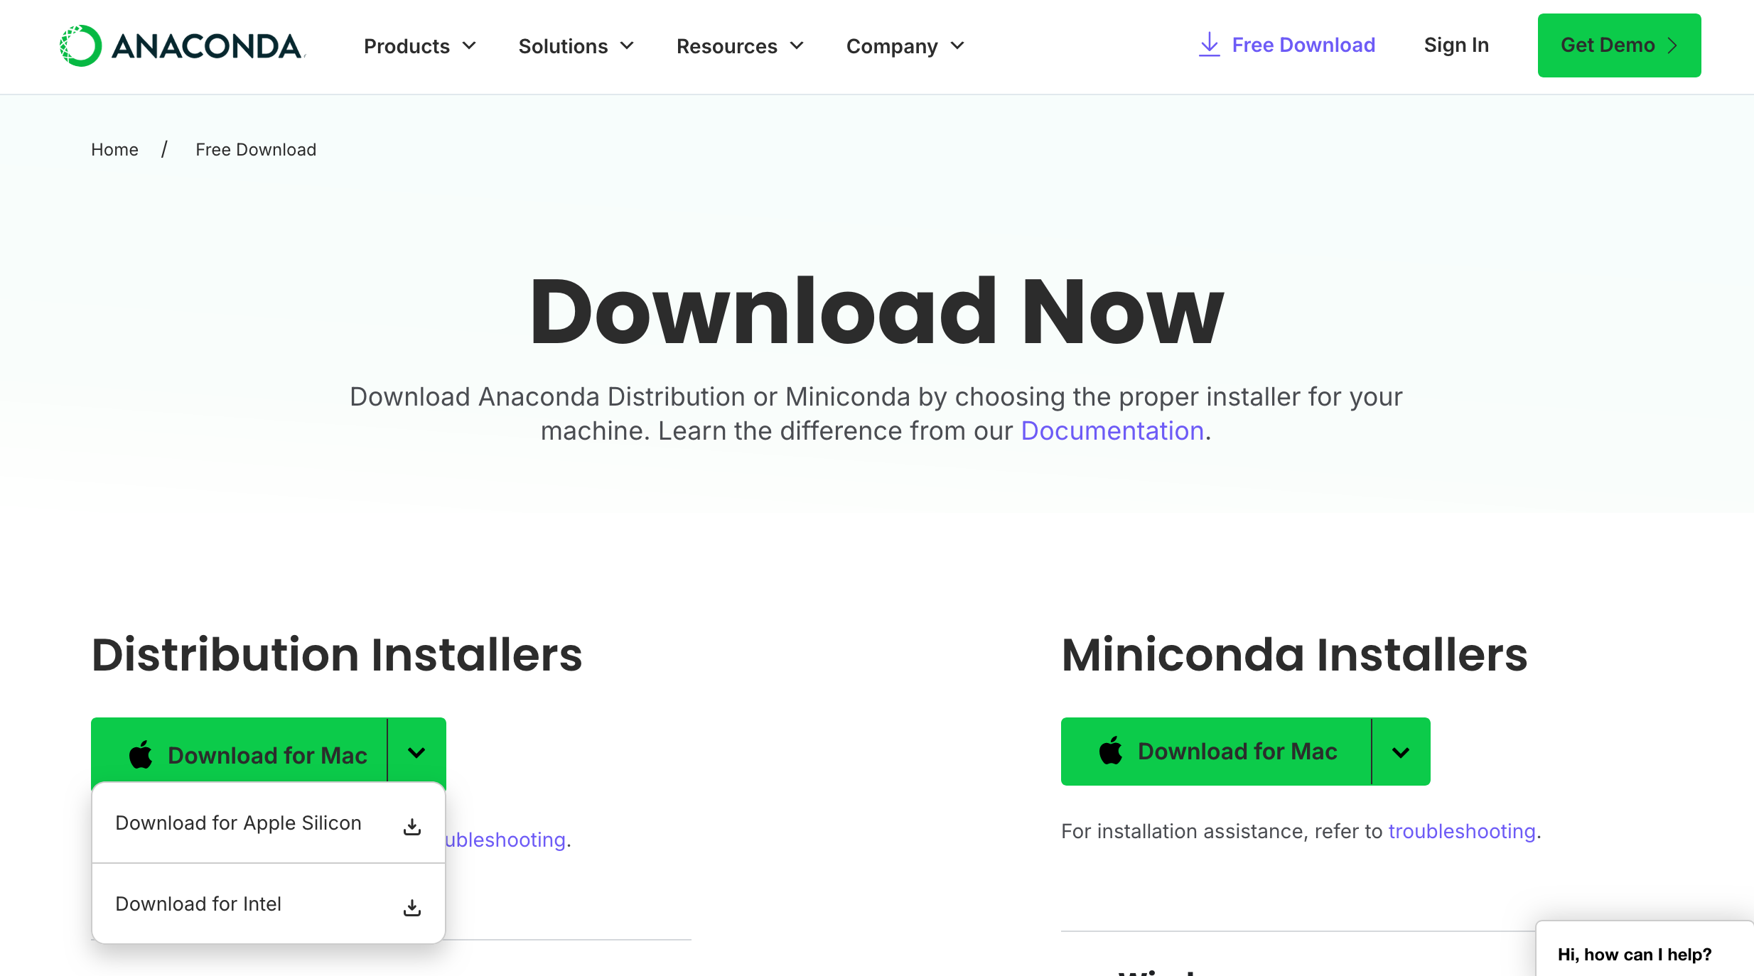Open Miniconda troubleshooting link
The width and height of the screenshot is (1754, 976).
[1462, 831]
